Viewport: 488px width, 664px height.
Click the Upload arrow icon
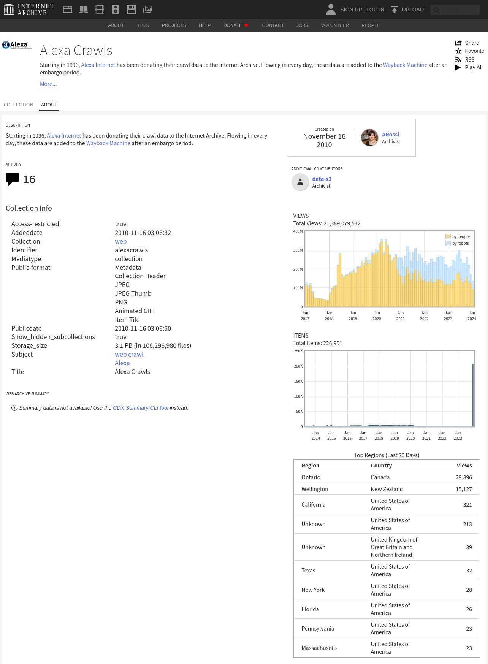pyautogui.click(x=395, y=10)
